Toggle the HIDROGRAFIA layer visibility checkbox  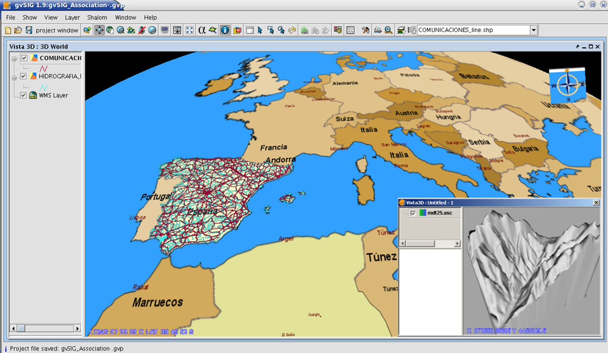(x=23, y=76)
